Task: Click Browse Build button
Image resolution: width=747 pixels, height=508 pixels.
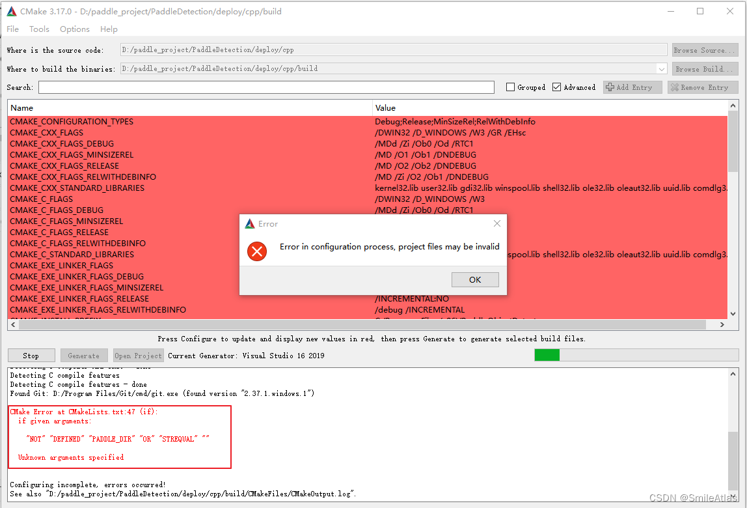Action: 705,68
